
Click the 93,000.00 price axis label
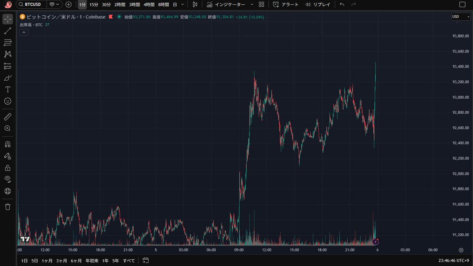[460, 97]
